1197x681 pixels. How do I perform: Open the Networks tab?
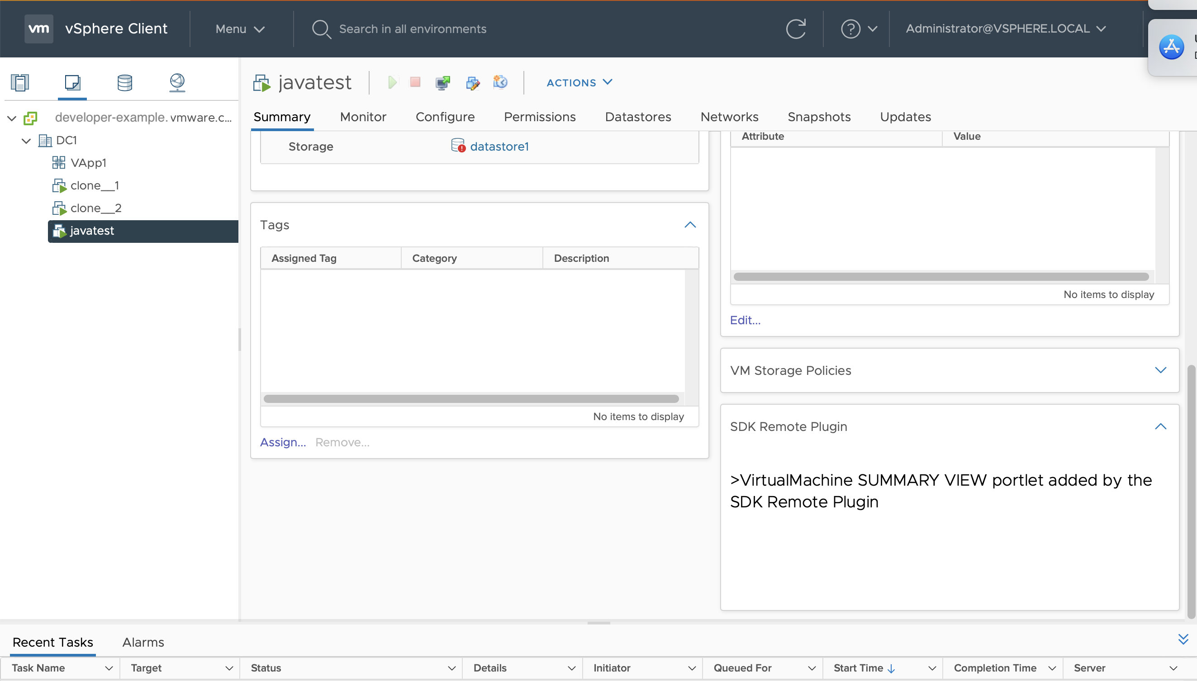(x=729, y=117)
